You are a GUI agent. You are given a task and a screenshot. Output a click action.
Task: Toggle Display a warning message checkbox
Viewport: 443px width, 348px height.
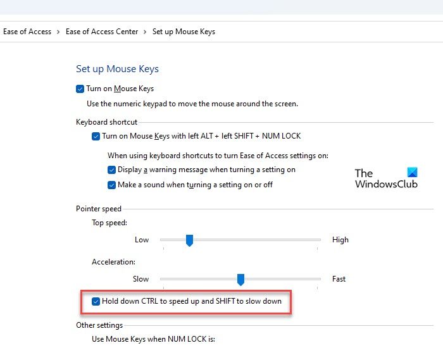(x=111, y=170)
